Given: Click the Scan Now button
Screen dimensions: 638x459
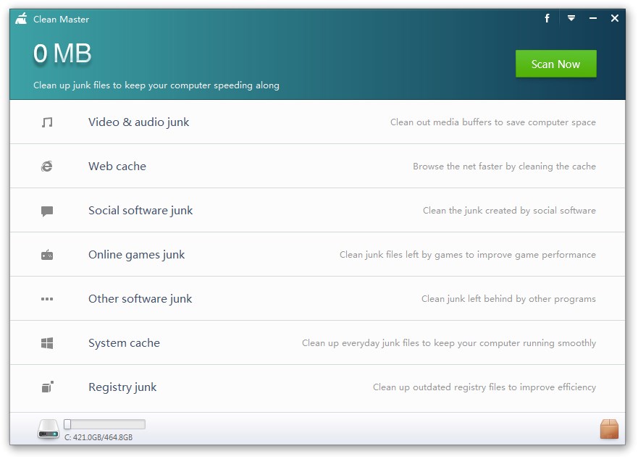Looking at the screenshot, I should (x=556, y=64).
